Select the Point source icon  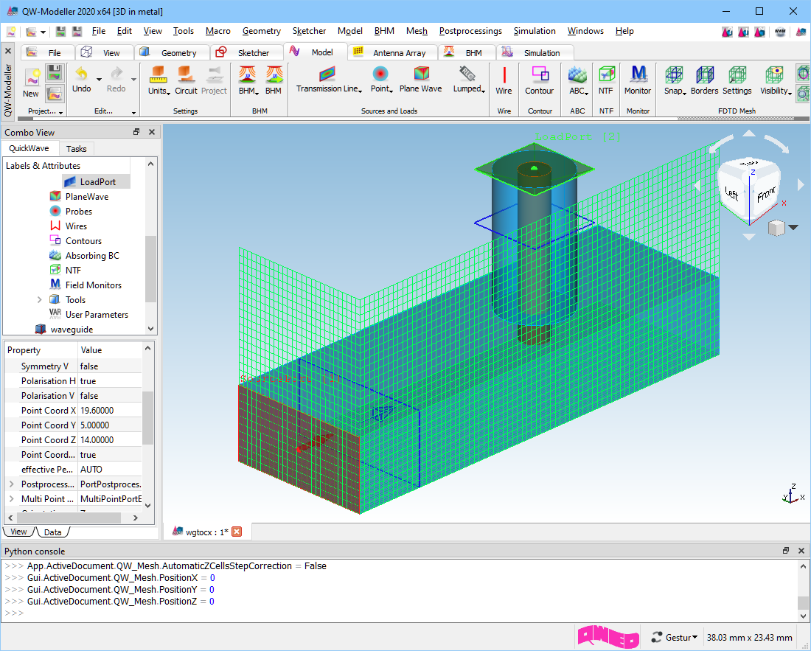tap(380, 74)
